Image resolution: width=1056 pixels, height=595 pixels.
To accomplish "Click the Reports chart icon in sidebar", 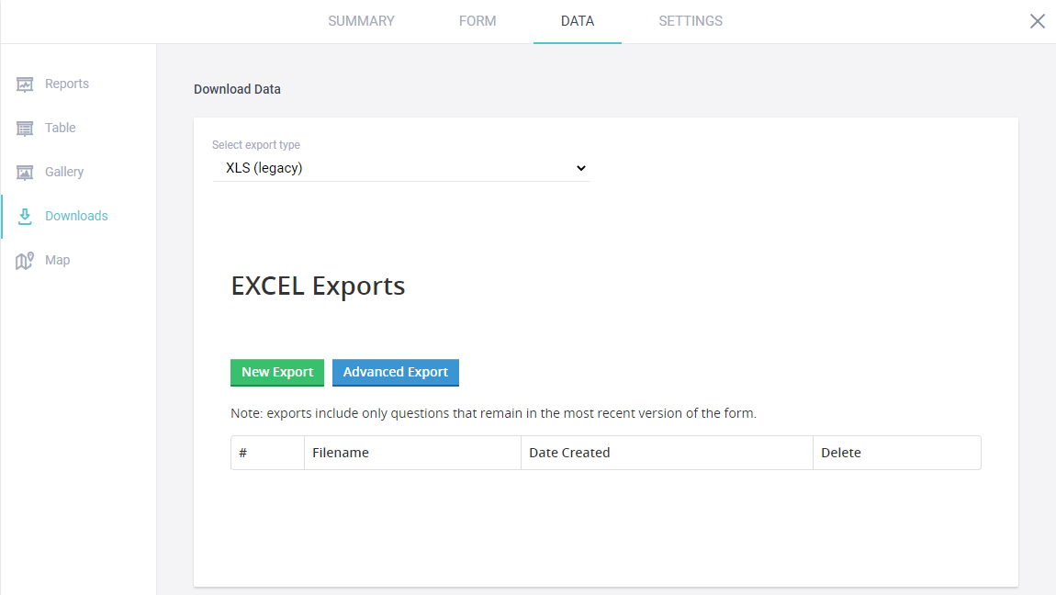I will click(x=25, y=84).
